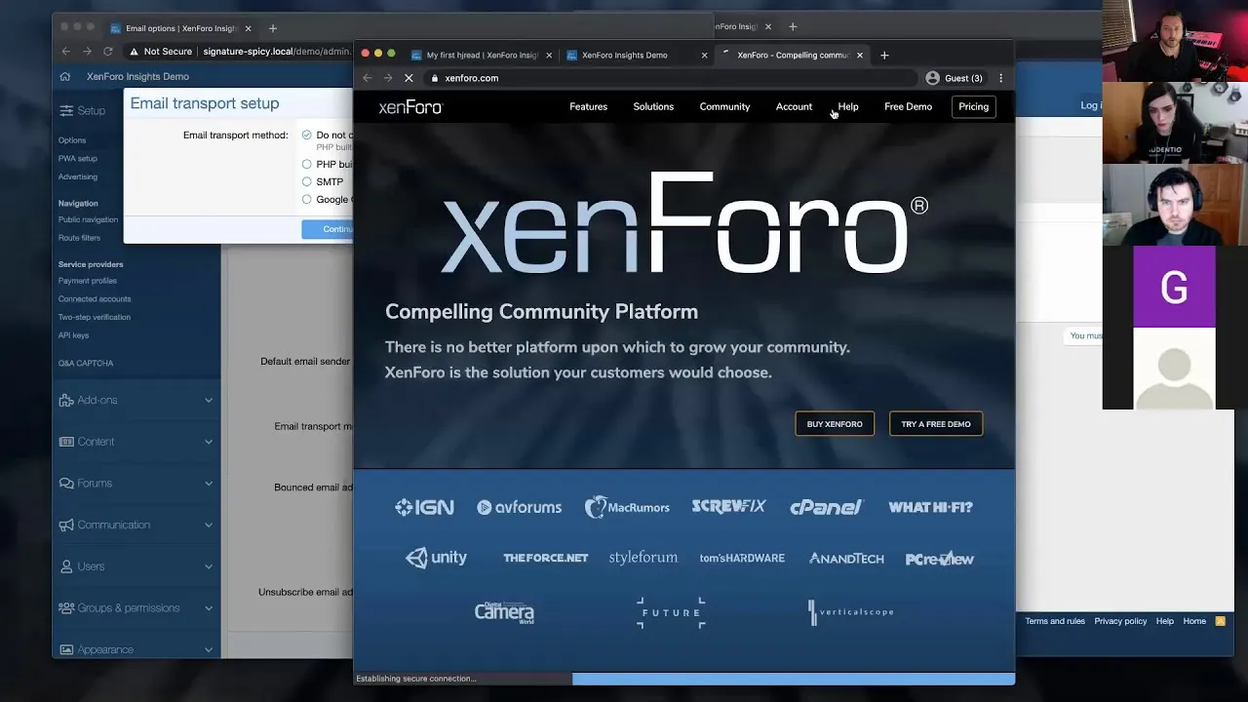Click back arrow in admin browser window
The image size is (1248, 702).
coord(66,52)
